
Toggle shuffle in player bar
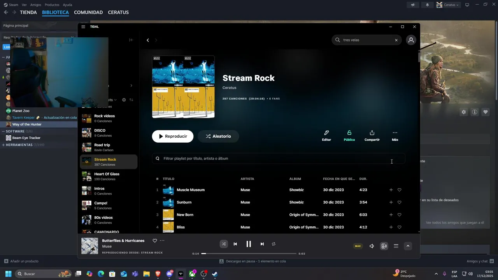coord(224,244)
